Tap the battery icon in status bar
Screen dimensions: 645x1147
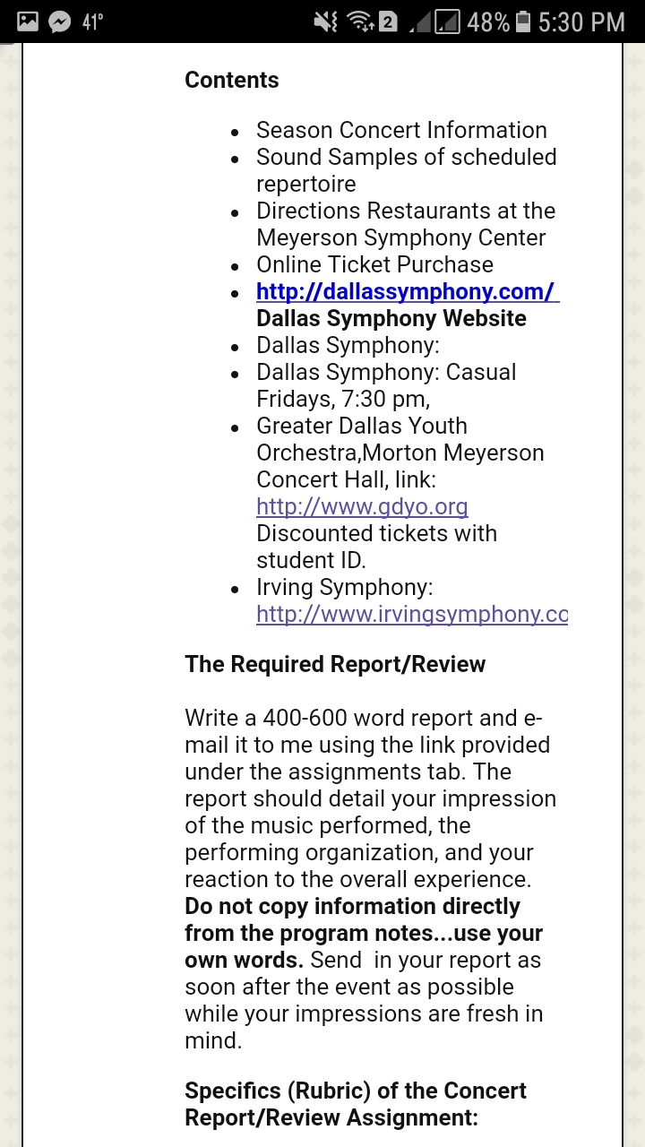524,22
